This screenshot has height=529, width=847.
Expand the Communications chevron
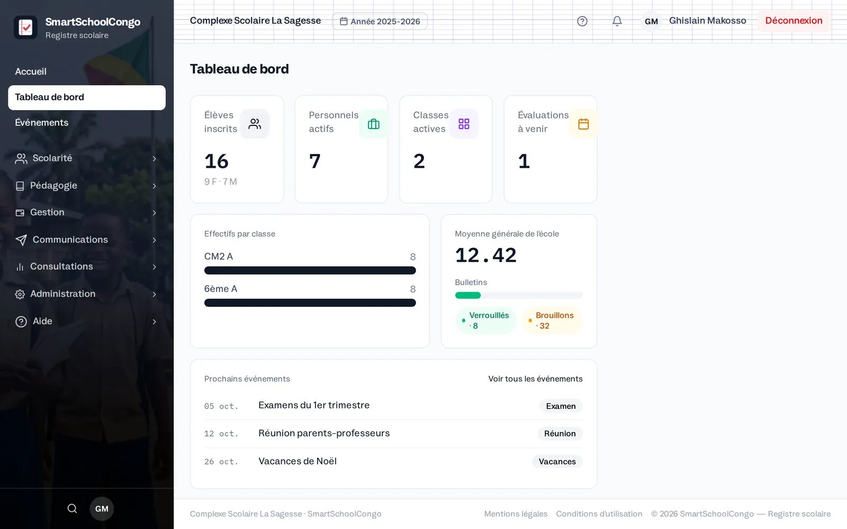154,240
